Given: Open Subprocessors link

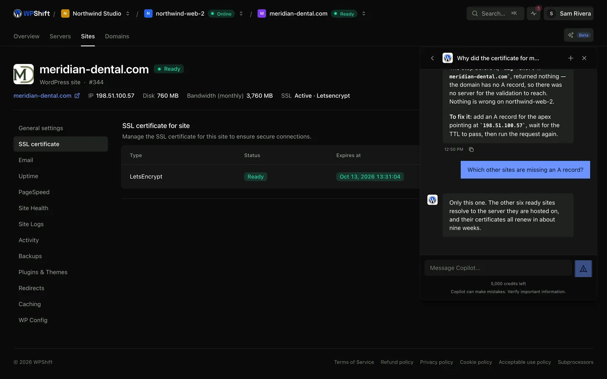Looking at the screenshot, I should (575, 362).
